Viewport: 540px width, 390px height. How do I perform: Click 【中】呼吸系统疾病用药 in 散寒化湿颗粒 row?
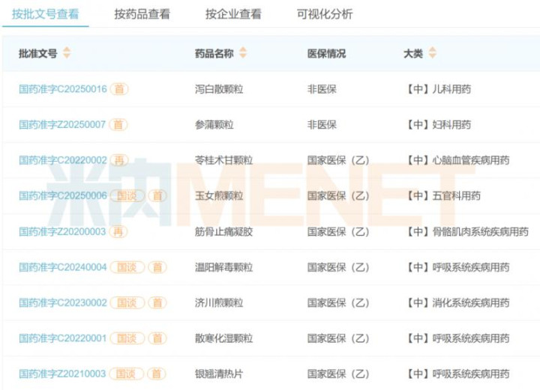point(457,338)
